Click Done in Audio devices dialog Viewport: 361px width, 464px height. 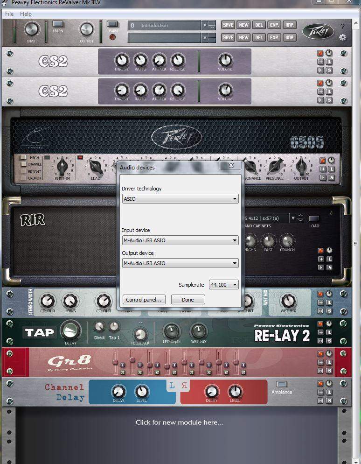[188, 300]
